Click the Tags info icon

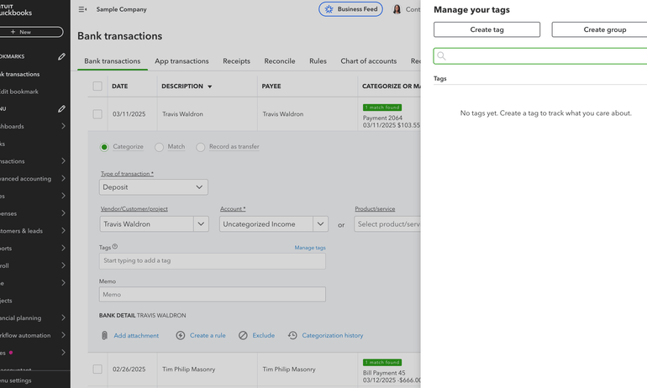click(x=115, y=247)
